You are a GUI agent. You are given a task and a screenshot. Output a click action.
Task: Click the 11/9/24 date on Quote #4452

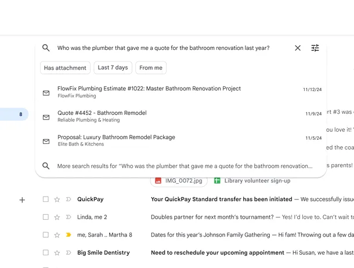[313, 114]
